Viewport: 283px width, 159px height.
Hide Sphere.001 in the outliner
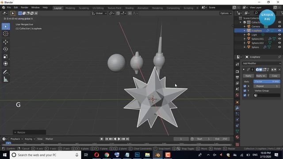coord(279,39)
